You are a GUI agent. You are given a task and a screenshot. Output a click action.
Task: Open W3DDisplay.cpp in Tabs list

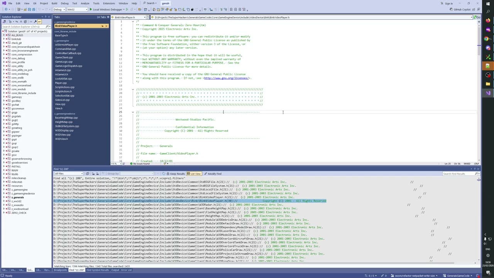(64, 131)
